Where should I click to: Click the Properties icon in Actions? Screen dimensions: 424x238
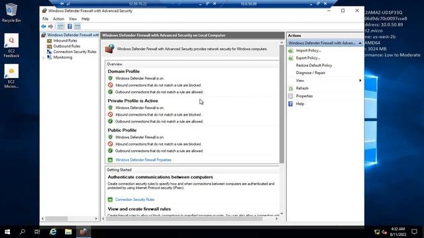coord(291,96)
